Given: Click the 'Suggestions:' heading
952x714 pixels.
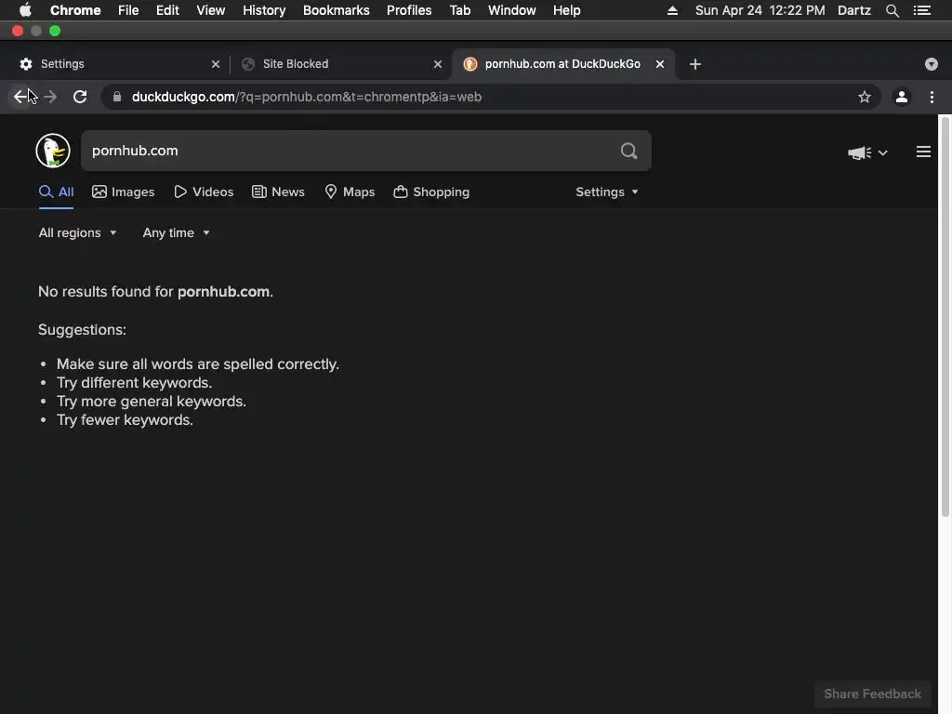Looking at the screenshot, I should (82, 330).
